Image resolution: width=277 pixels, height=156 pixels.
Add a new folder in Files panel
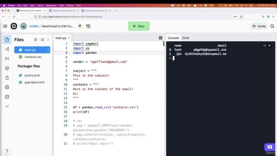(x=42, y=39)
